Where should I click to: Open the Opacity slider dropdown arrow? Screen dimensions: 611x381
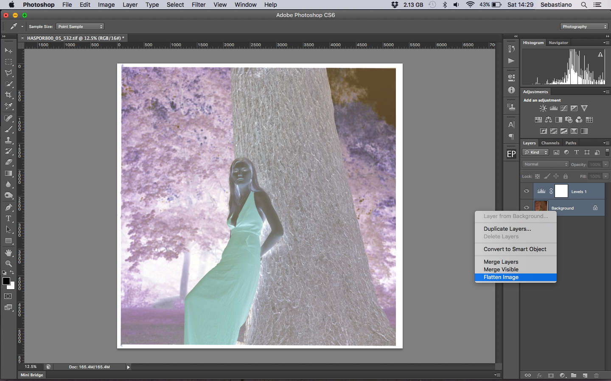pyautogui.click(x=606, y=164)
